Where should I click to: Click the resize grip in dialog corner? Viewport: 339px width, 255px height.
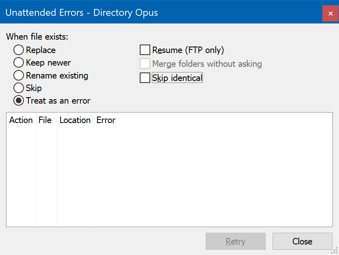[x=335, y=251]
